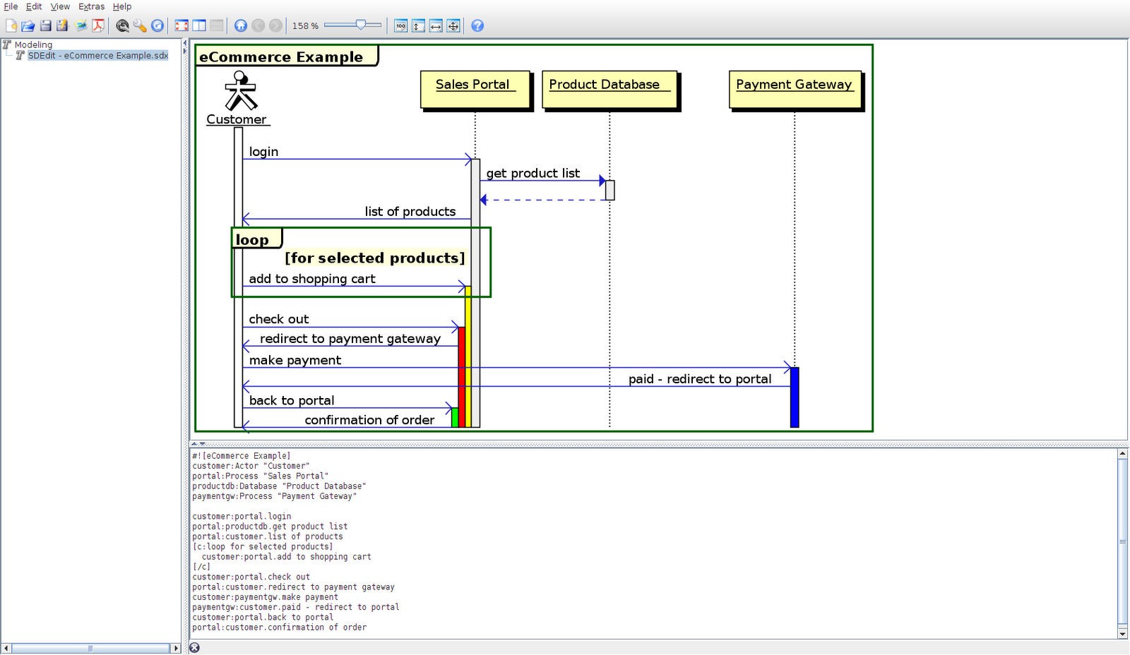Screen dimensions: 1130x655
Task: Click 'redirect to payment gateway' message
Action: point(350,339)
